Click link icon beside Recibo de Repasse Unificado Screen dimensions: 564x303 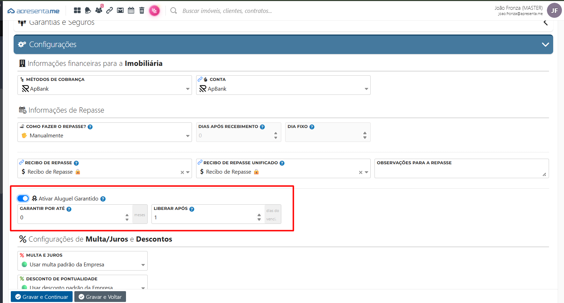click(x=200, y=162)
